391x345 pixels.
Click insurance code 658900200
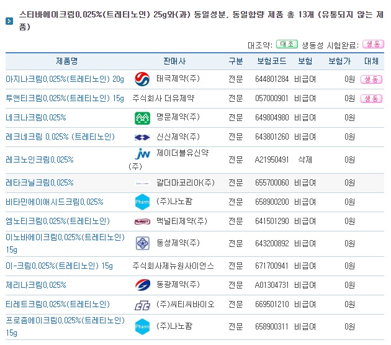272,202
